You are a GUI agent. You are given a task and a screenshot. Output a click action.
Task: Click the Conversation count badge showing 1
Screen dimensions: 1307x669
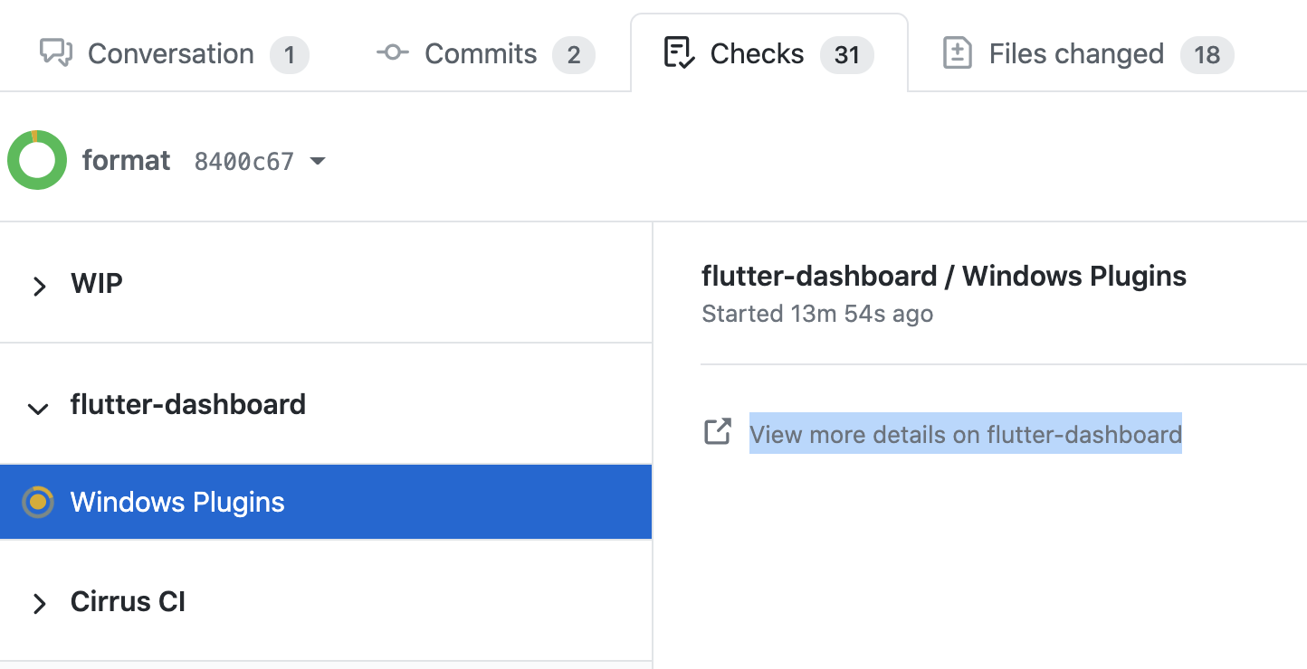coord(290,55)
